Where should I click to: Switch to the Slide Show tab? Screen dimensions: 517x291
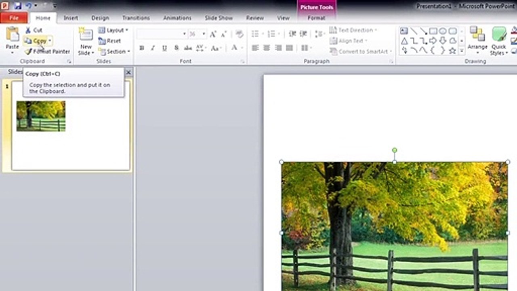coord(219,18)
